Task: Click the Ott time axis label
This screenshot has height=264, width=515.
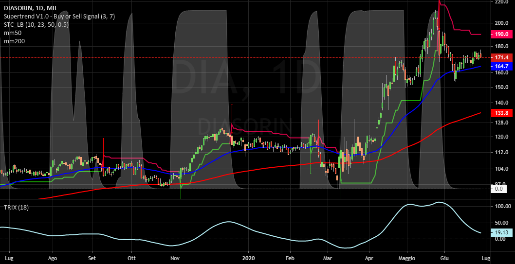Action: coord(132,258)
